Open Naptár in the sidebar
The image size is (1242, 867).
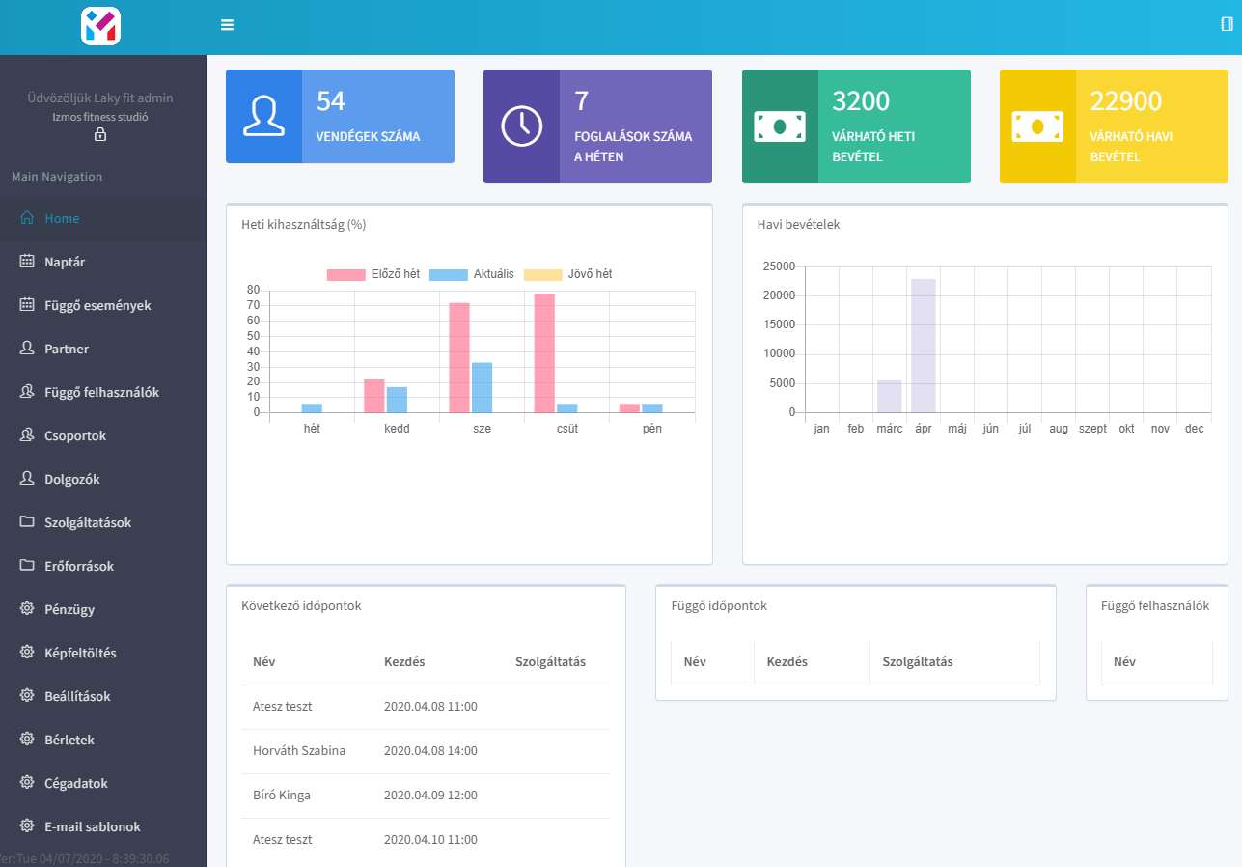point(103,262)
